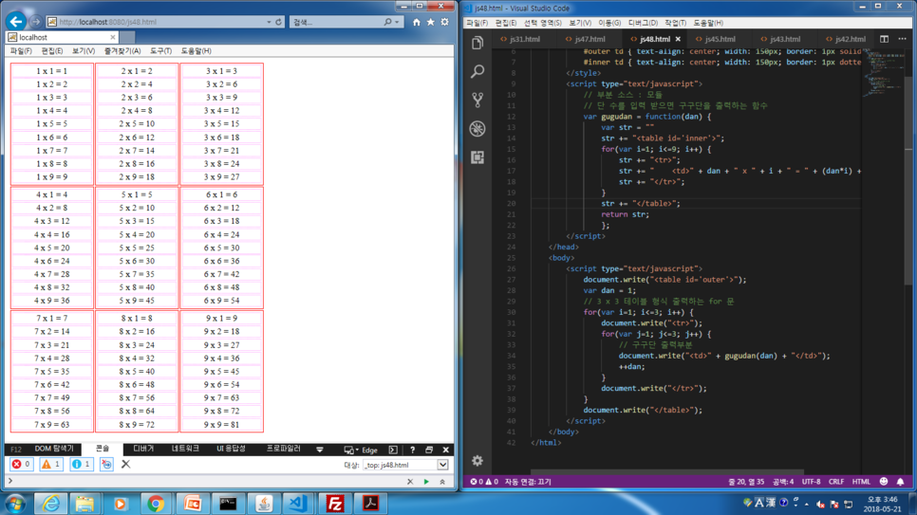Open the Manage gear icon in VS Code
The width and height of the screenshot is (917, 515).
click(477, 461)
